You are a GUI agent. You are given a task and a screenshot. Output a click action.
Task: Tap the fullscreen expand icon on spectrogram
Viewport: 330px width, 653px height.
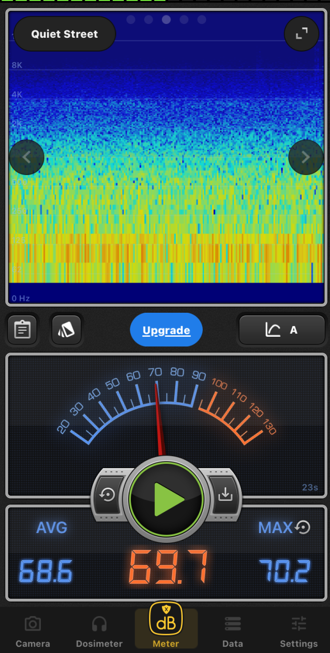pos(301,34)
